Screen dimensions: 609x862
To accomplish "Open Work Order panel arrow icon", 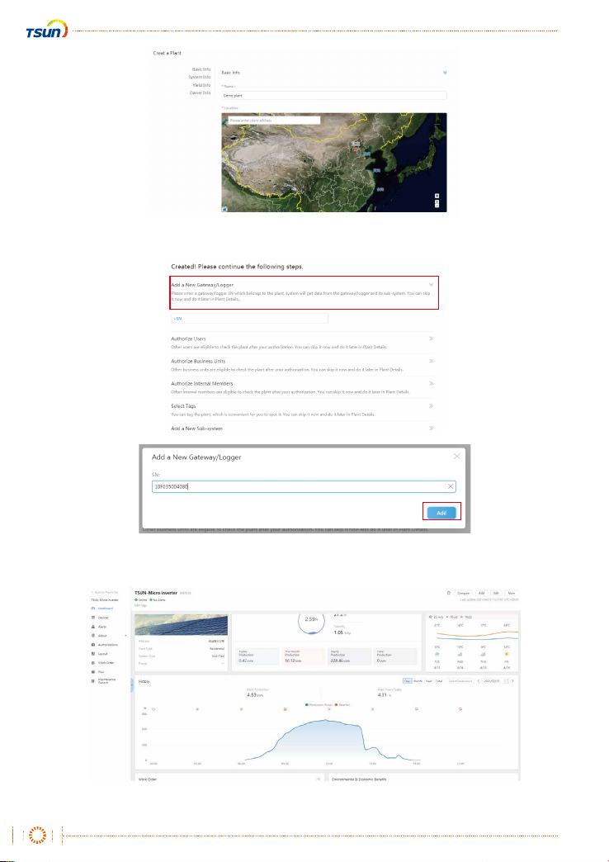I will coord(319,779).
